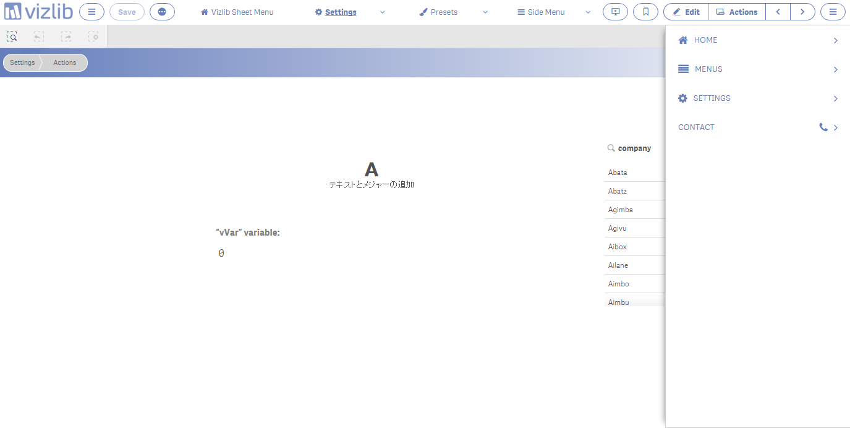Open the smart search magnifier in selections bar
The height and width of the screenshot is (428, 850).
[x=12, y=36]
